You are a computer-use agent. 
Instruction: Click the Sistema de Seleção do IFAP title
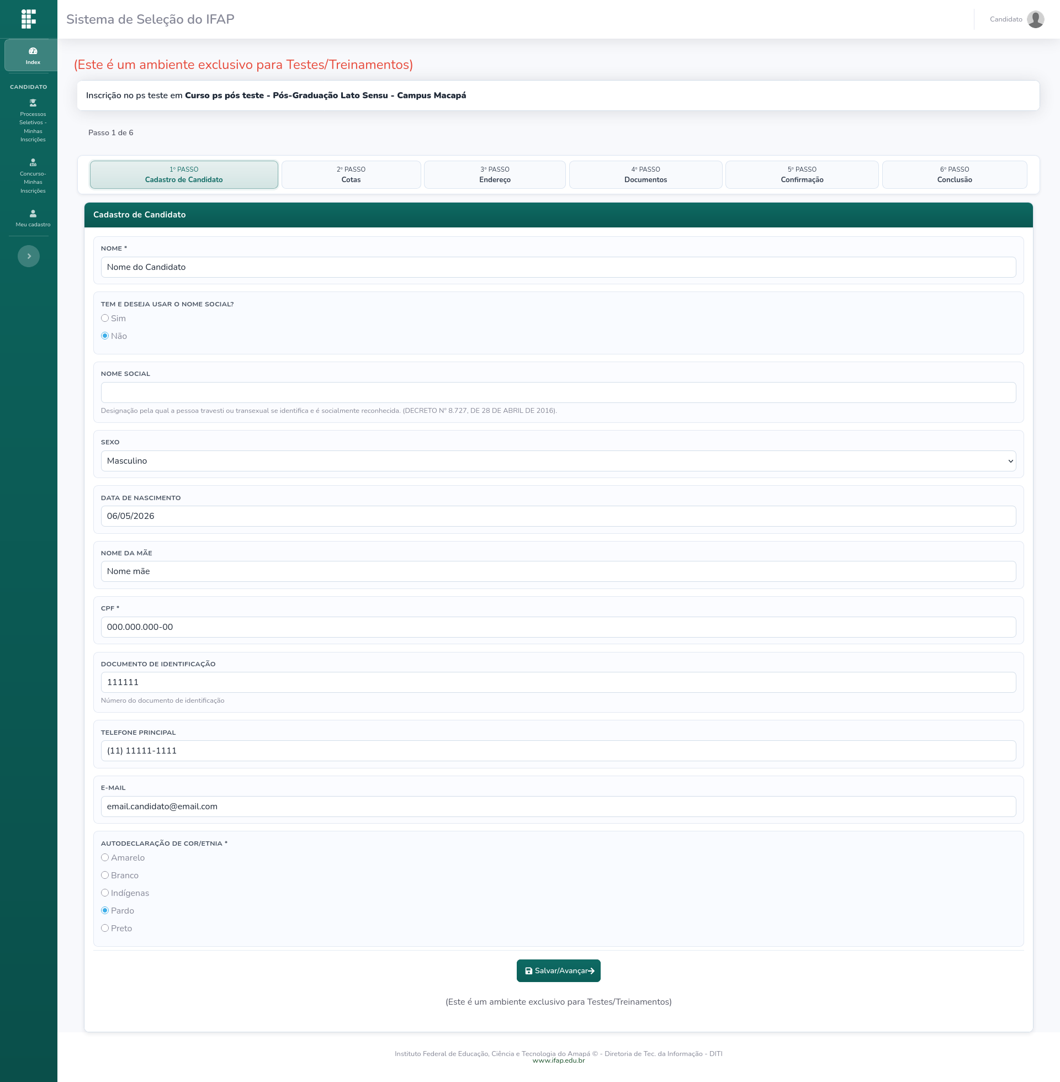[x=150, y=19]
